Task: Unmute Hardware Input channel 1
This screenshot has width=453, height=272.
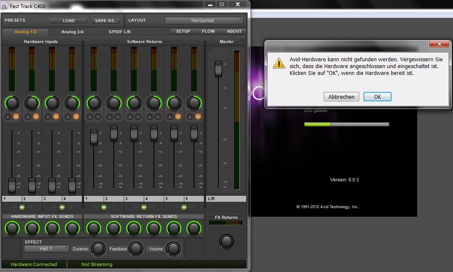Action: (16, 116)
